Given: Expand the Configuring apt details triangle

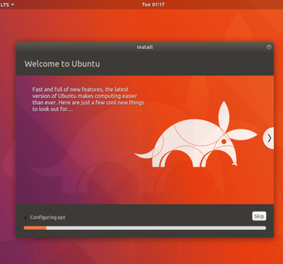Looking at the screenshot, I should coord(26,217).
